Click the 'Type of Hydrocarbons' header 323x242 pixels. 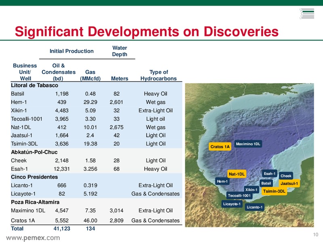[158, 75]
